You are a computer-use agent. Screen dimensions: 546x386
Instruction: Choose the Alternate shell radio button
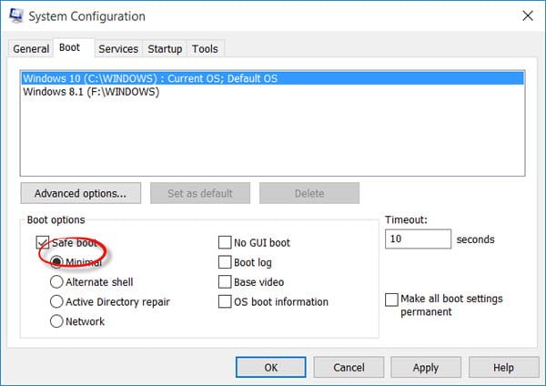pyautogui.click(x=57, y=282)
